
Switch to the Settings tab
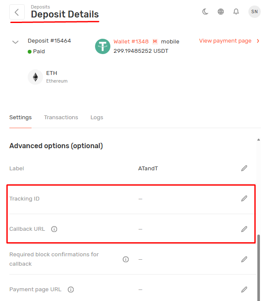click(x=20, y=118)
